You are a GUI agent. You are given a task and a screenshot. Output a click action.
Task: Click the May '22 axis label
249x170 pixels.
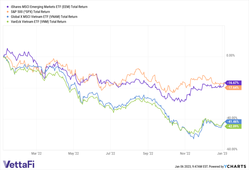[x=73, y=153]
